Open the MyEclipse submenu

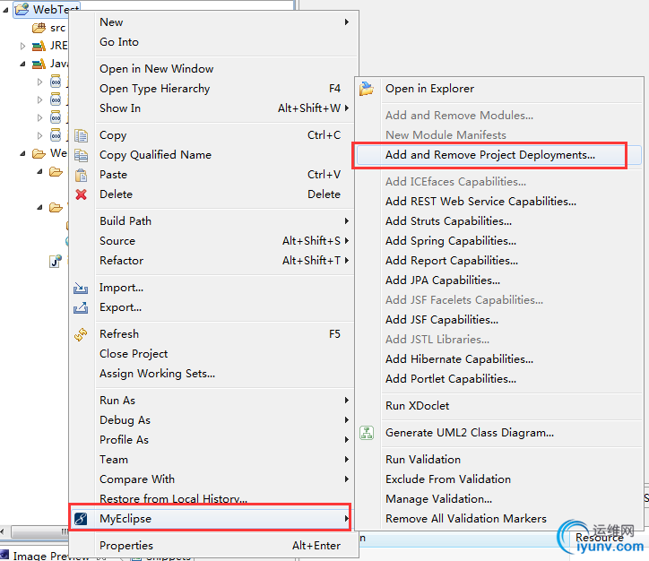211,518
